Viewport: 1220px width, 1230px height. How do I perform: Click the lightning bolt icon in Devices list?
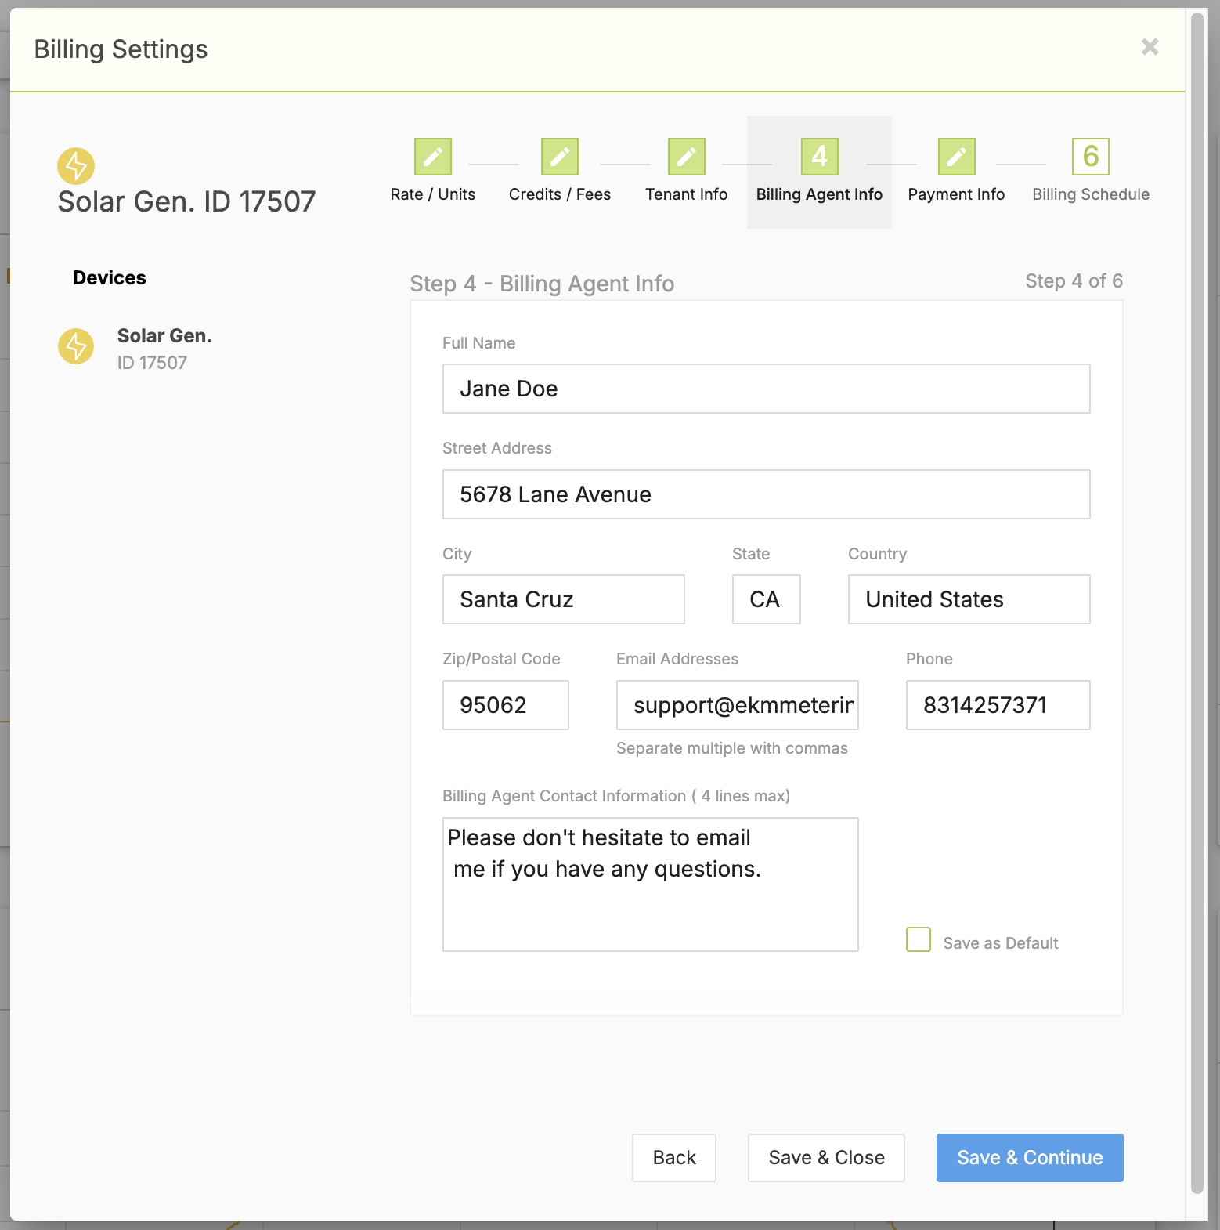coord(76,346)
